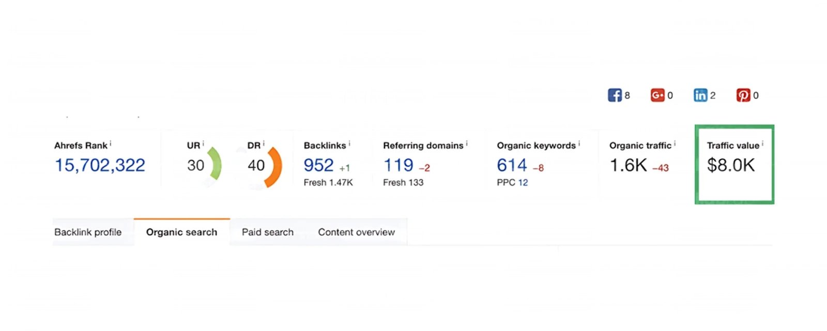Click info icon next to Referring domains
This screenshot has height=331, width=827.
point(467,144)
